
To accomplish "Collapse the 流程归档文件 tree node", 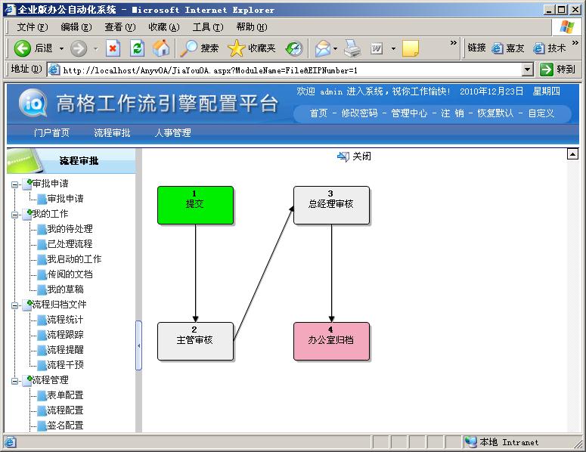I will [15, 305].
